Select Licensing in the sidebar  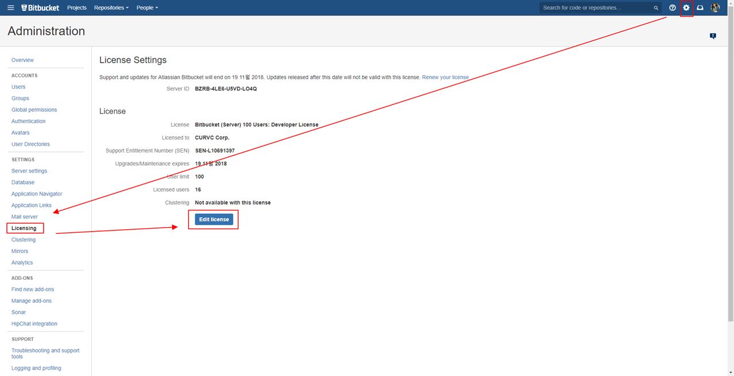(x=24, y=229)
